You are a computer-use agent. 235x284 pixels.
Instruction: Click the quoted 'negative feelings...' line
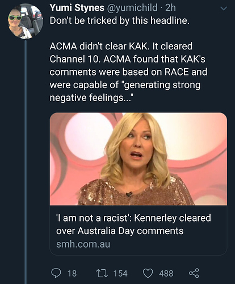click(x=90, y=98)
